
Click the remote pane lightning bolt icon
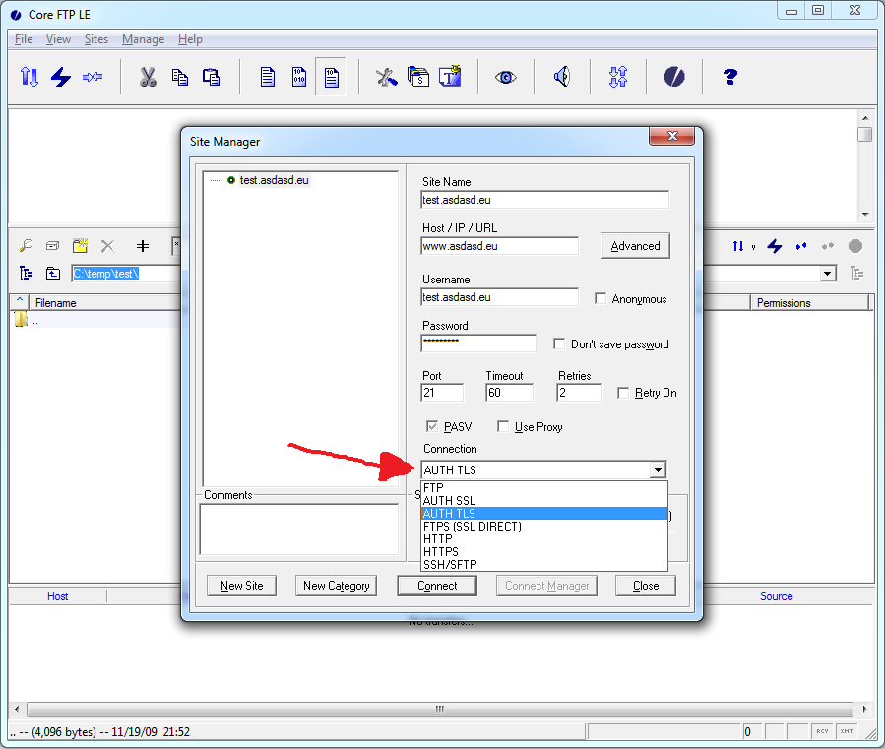pyautogui.click(x=775, y=246)
